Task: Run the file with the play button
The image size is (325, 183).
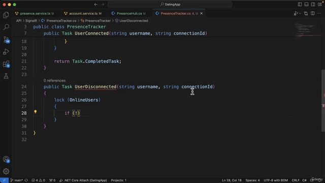Action: click(x=296, y=14)
